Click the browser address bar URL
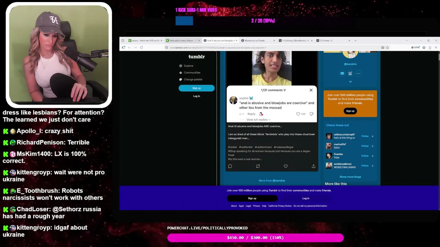The height and width of the screenshot is (247, 440). tap(218, 48)
